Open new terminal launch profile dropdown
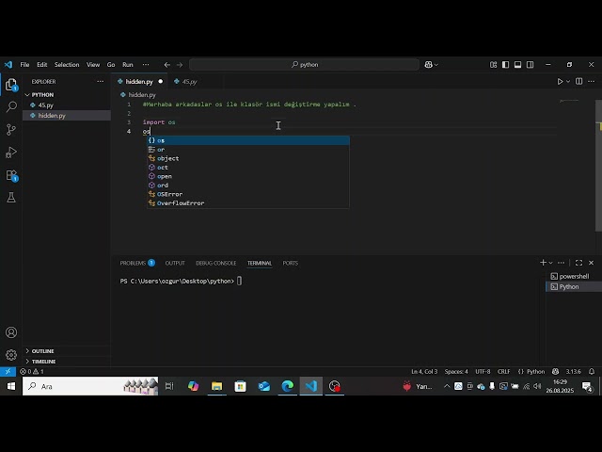This screenshot has width=602, height=452. coord(550,263)
